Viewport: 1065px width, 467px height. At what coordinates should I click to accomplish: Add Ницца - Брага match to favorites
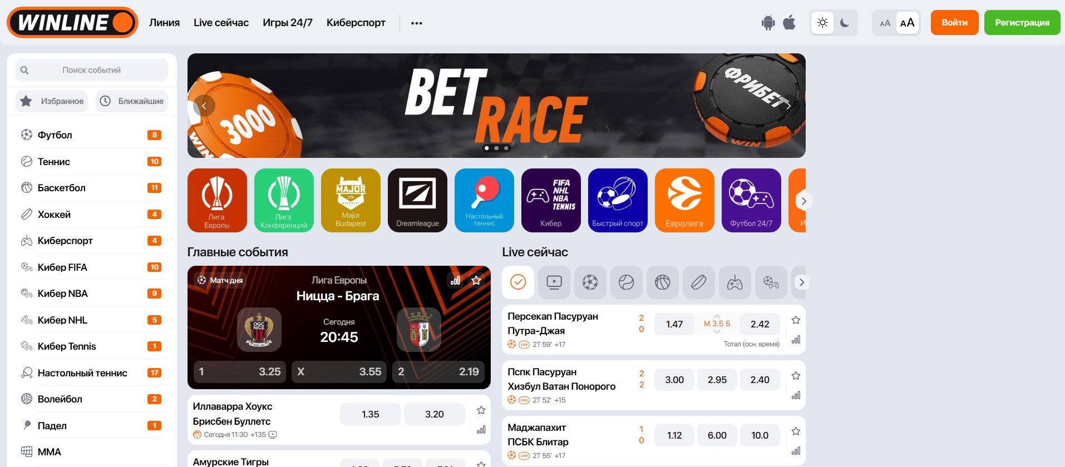coord(476,280)
